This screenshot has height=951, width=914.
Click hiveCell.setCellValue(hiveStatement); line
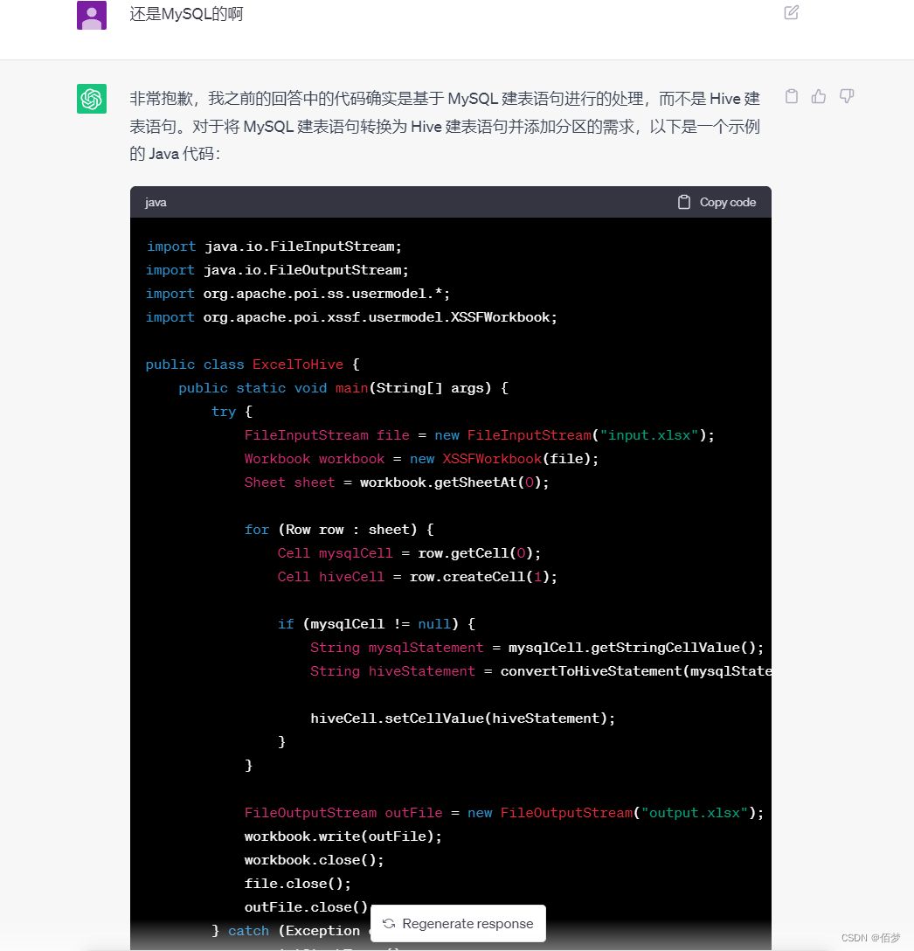pos(463,718)
